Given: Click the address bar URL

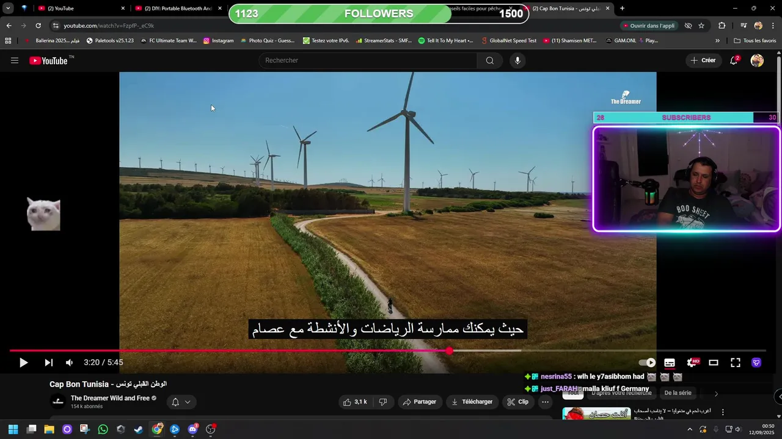Looking at the screenshot, I should [109, 26].
